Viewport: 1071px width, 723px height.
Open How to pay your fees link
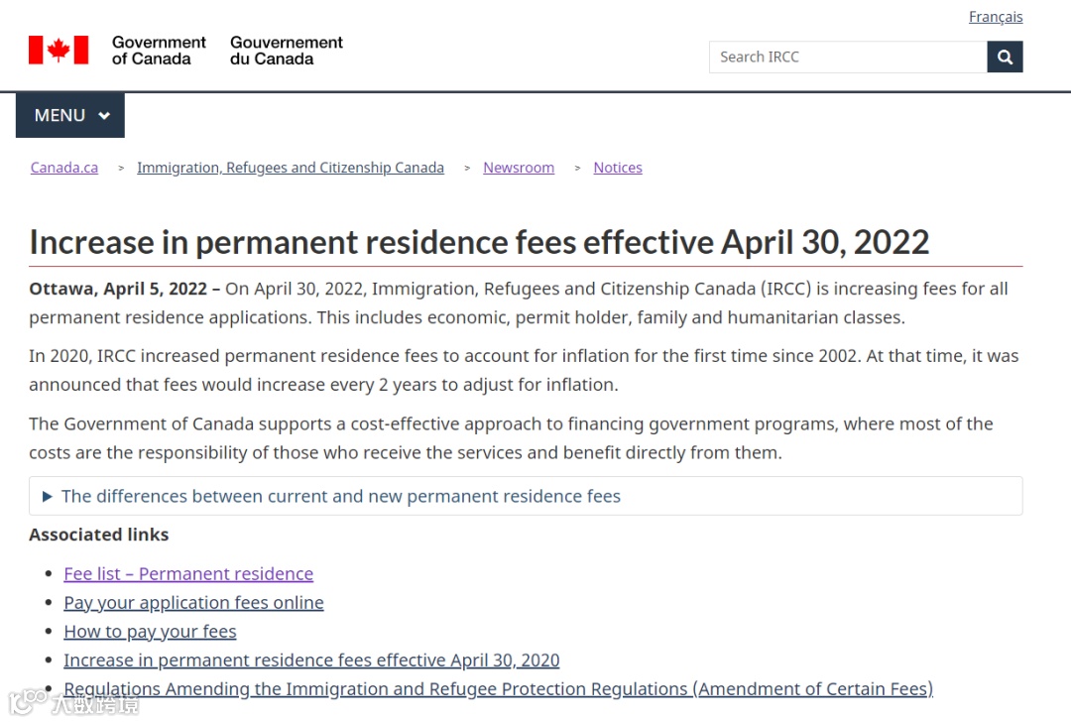coord(150,632)
